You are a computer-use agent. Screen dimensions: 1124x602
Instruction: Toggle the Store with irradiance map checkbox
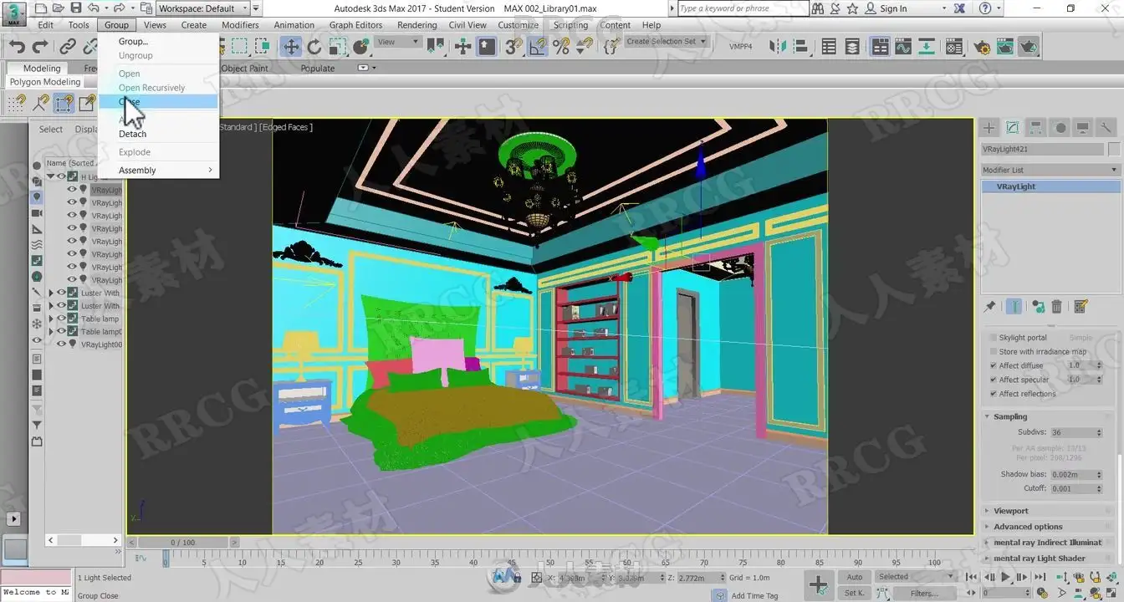point(994,352)
